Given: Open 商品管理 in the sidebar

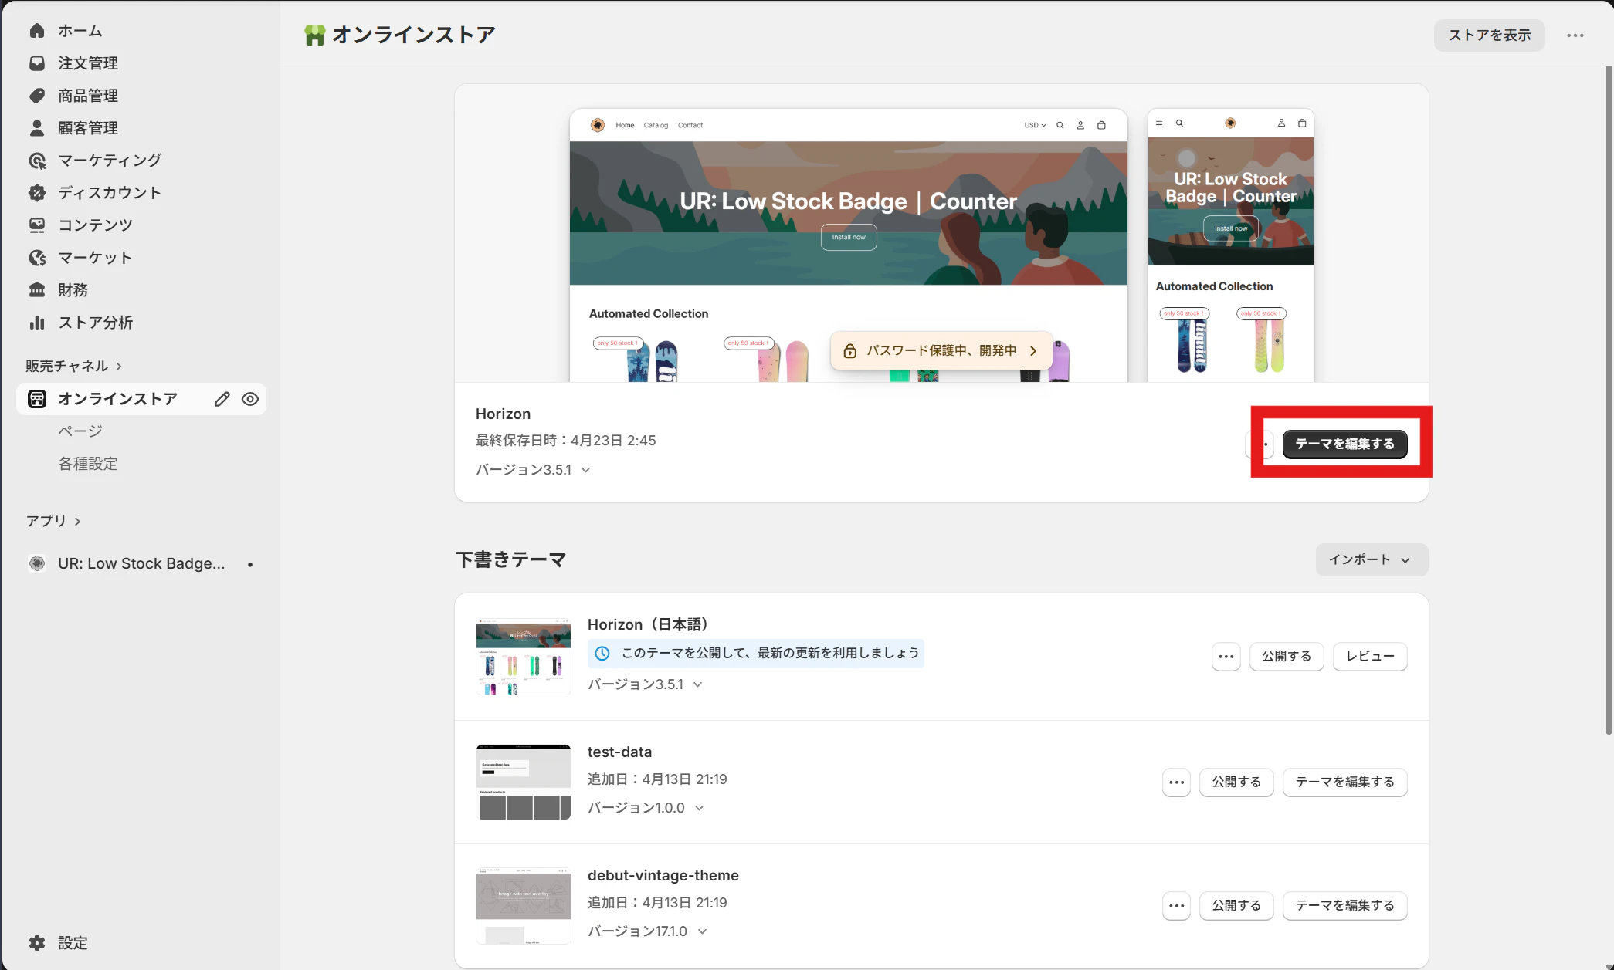Looking at the screenshot, I should pos(88,96).
